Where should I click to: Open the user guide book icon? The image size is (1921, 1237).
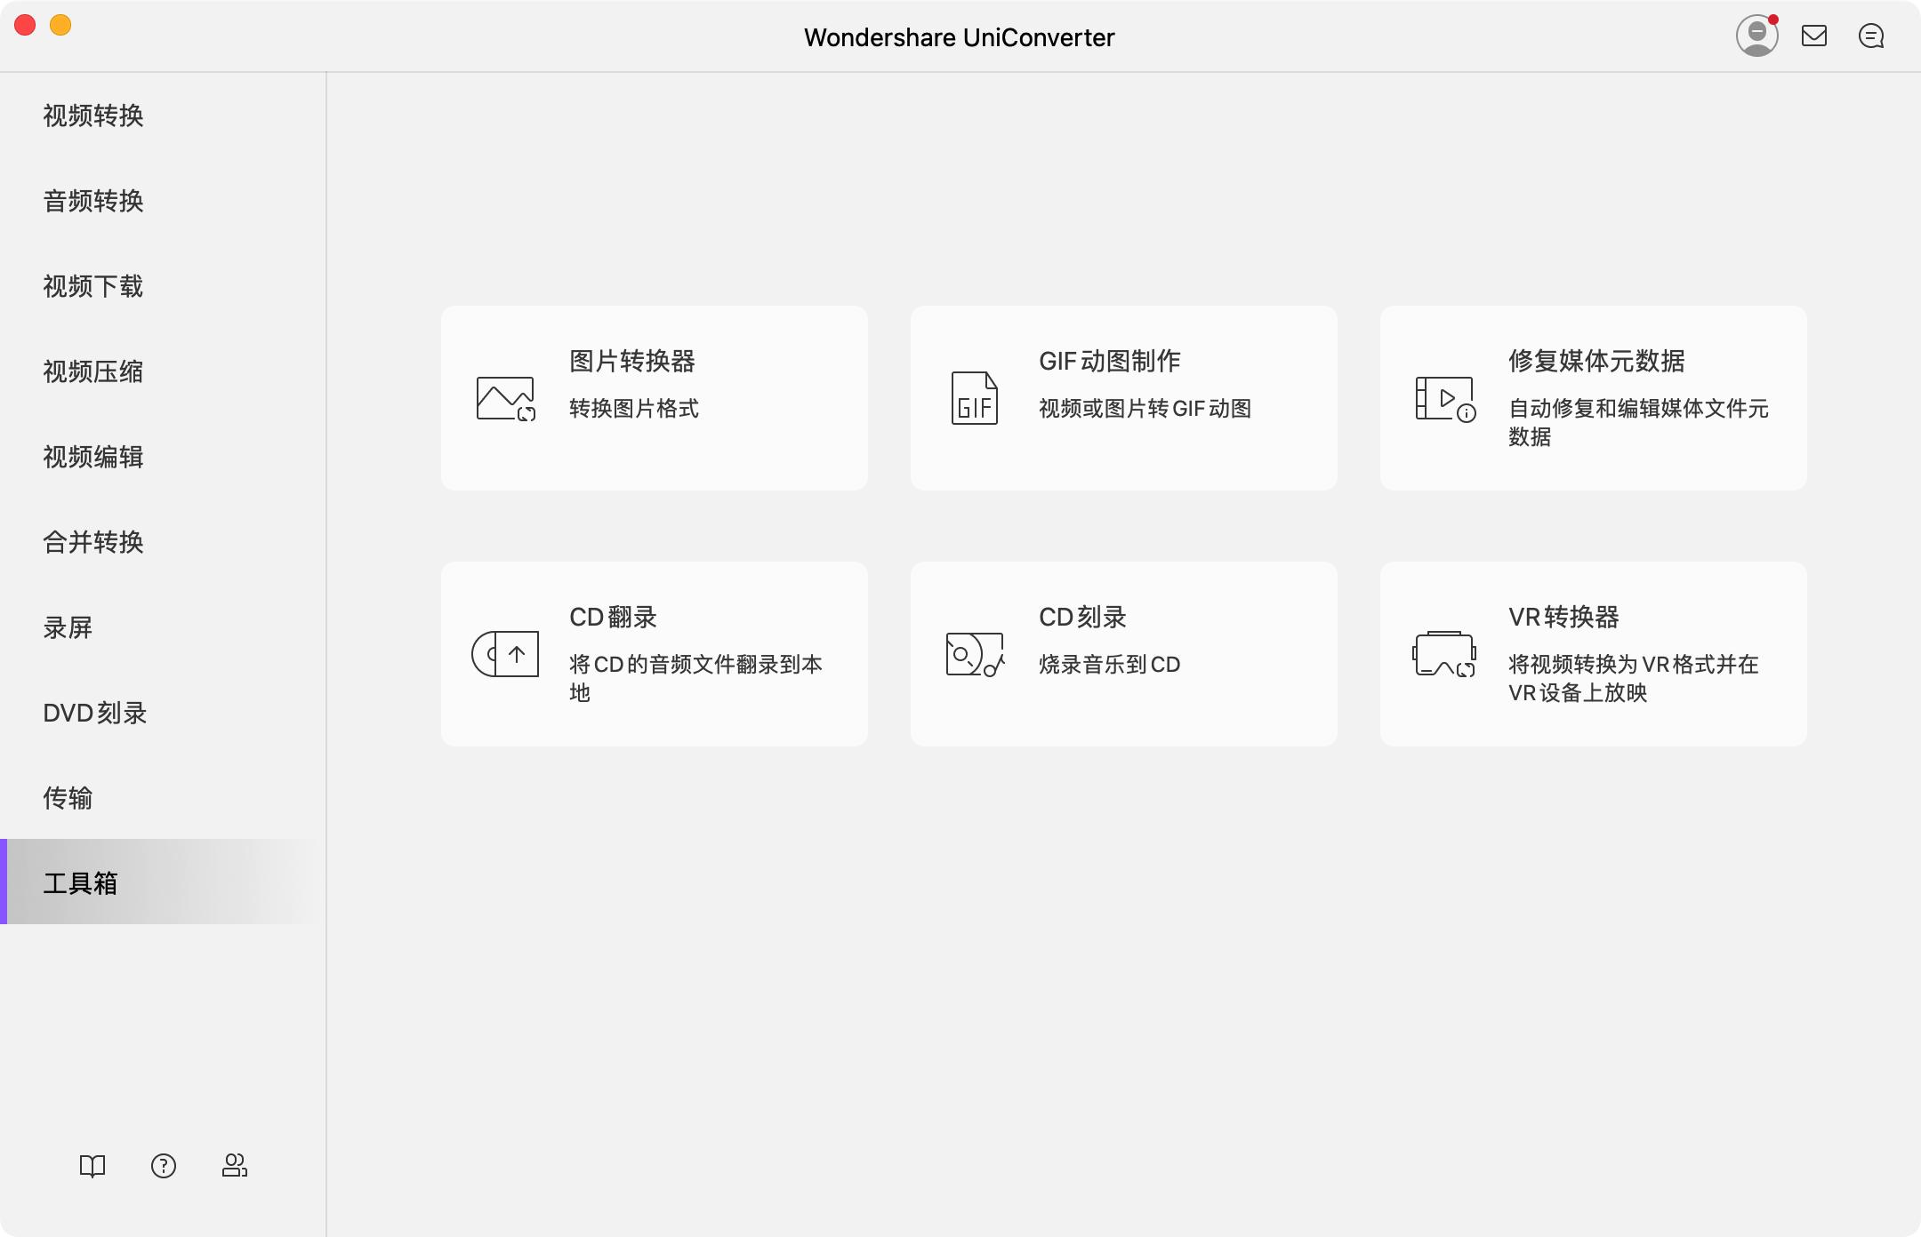pyautogui.click(x=92, y=1165)
